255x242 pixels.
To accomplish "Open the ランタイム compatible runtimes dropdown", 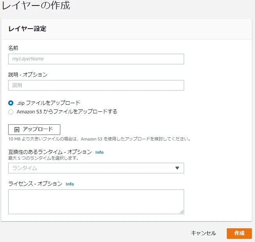I will click(x=96, y=168).
